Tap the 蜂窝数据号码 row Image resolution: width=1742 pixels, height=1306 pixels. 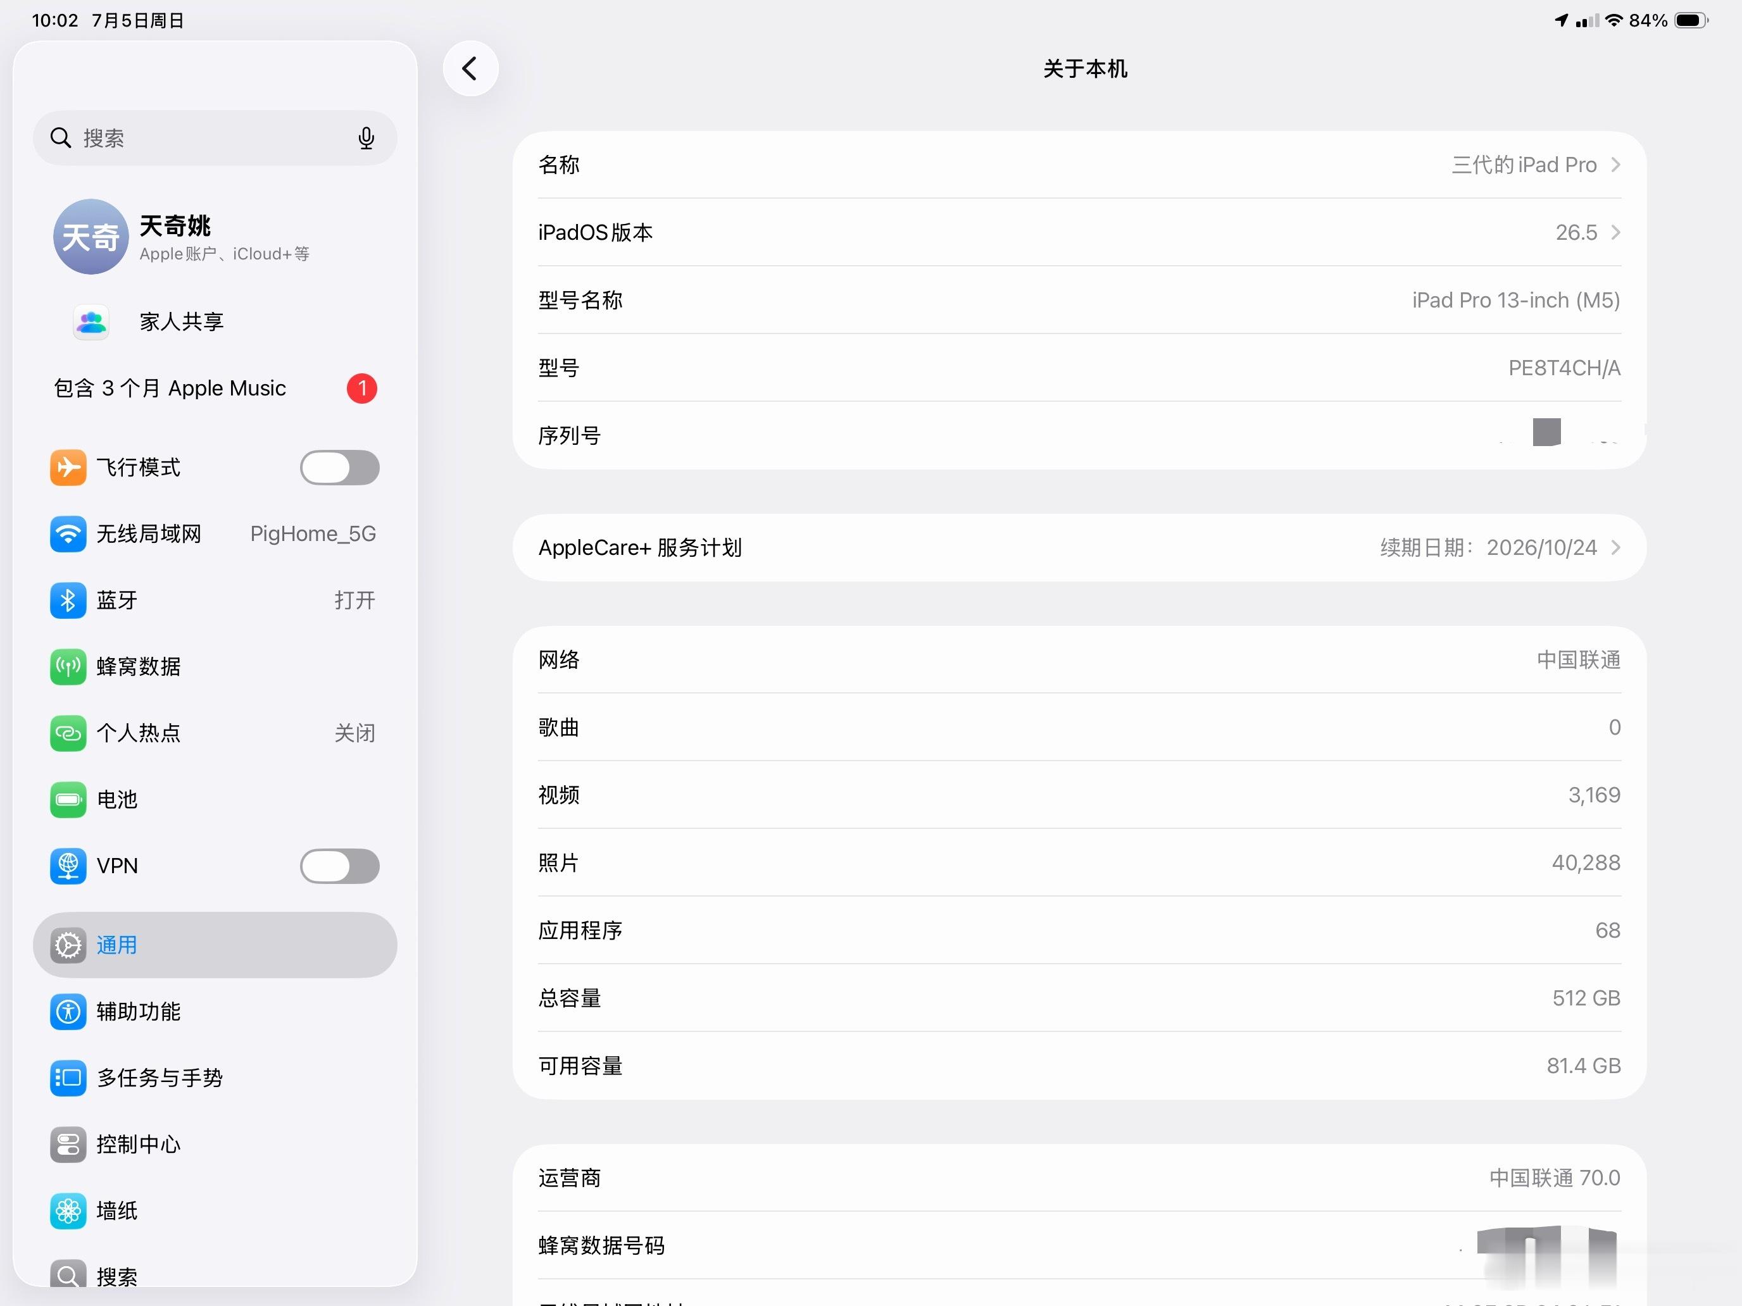click(1079, 1245)
